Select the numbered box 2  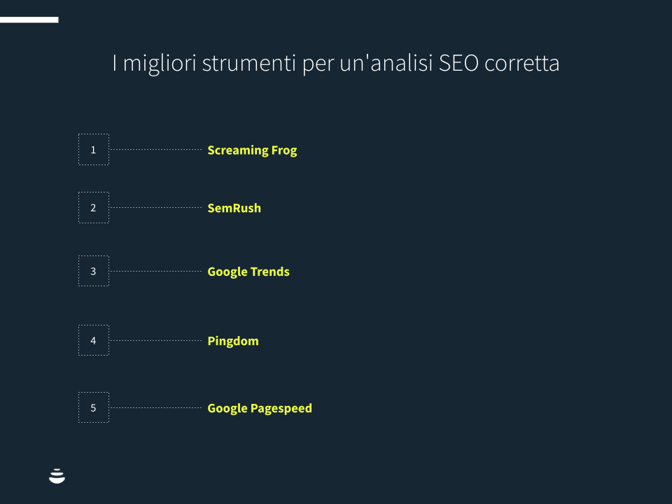point(94,208)
